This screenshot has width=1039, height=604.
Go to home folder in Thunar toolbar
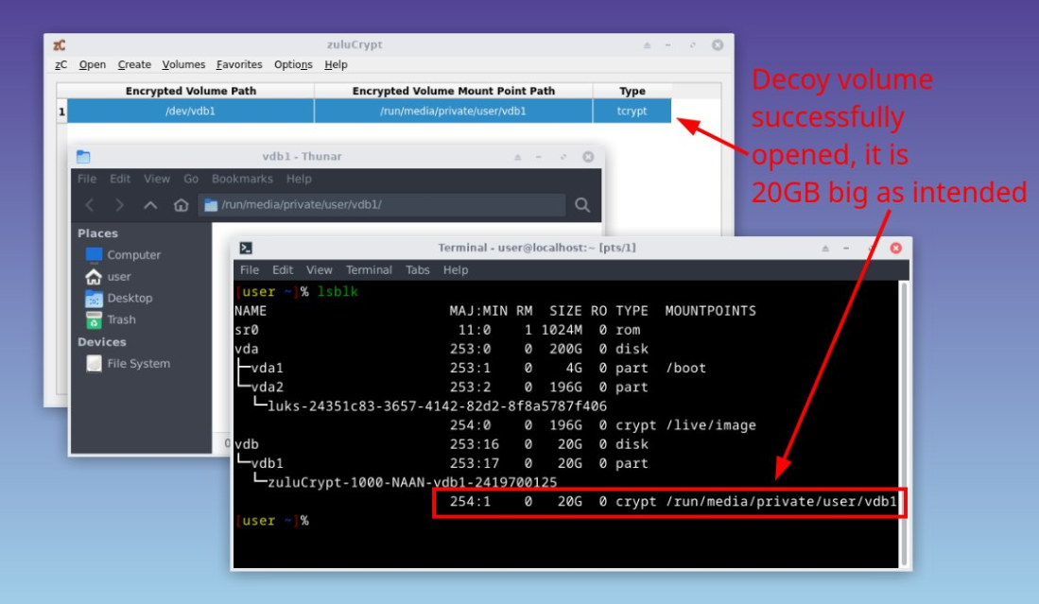click(181, 205)
